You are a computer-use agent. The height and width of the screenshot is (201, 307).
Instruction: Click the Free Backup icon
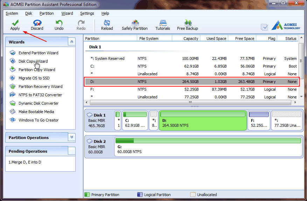point(188,23)
